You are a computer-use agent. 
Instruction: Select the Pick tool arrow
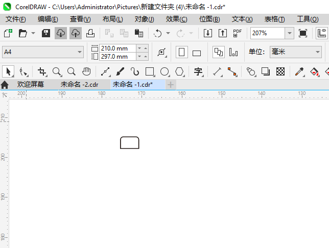coord(8,71)
